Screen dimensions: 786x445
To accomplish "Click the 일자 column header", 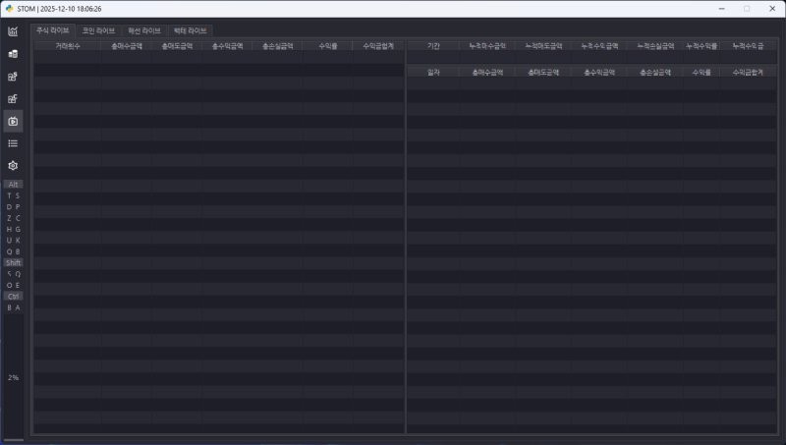I will (x=432, y=72).
